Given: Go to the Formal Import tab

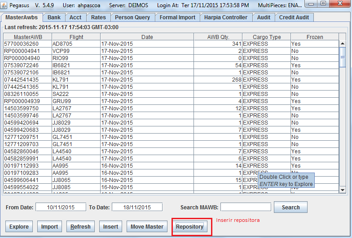Looking at the screenshot, I should [178, 17].
